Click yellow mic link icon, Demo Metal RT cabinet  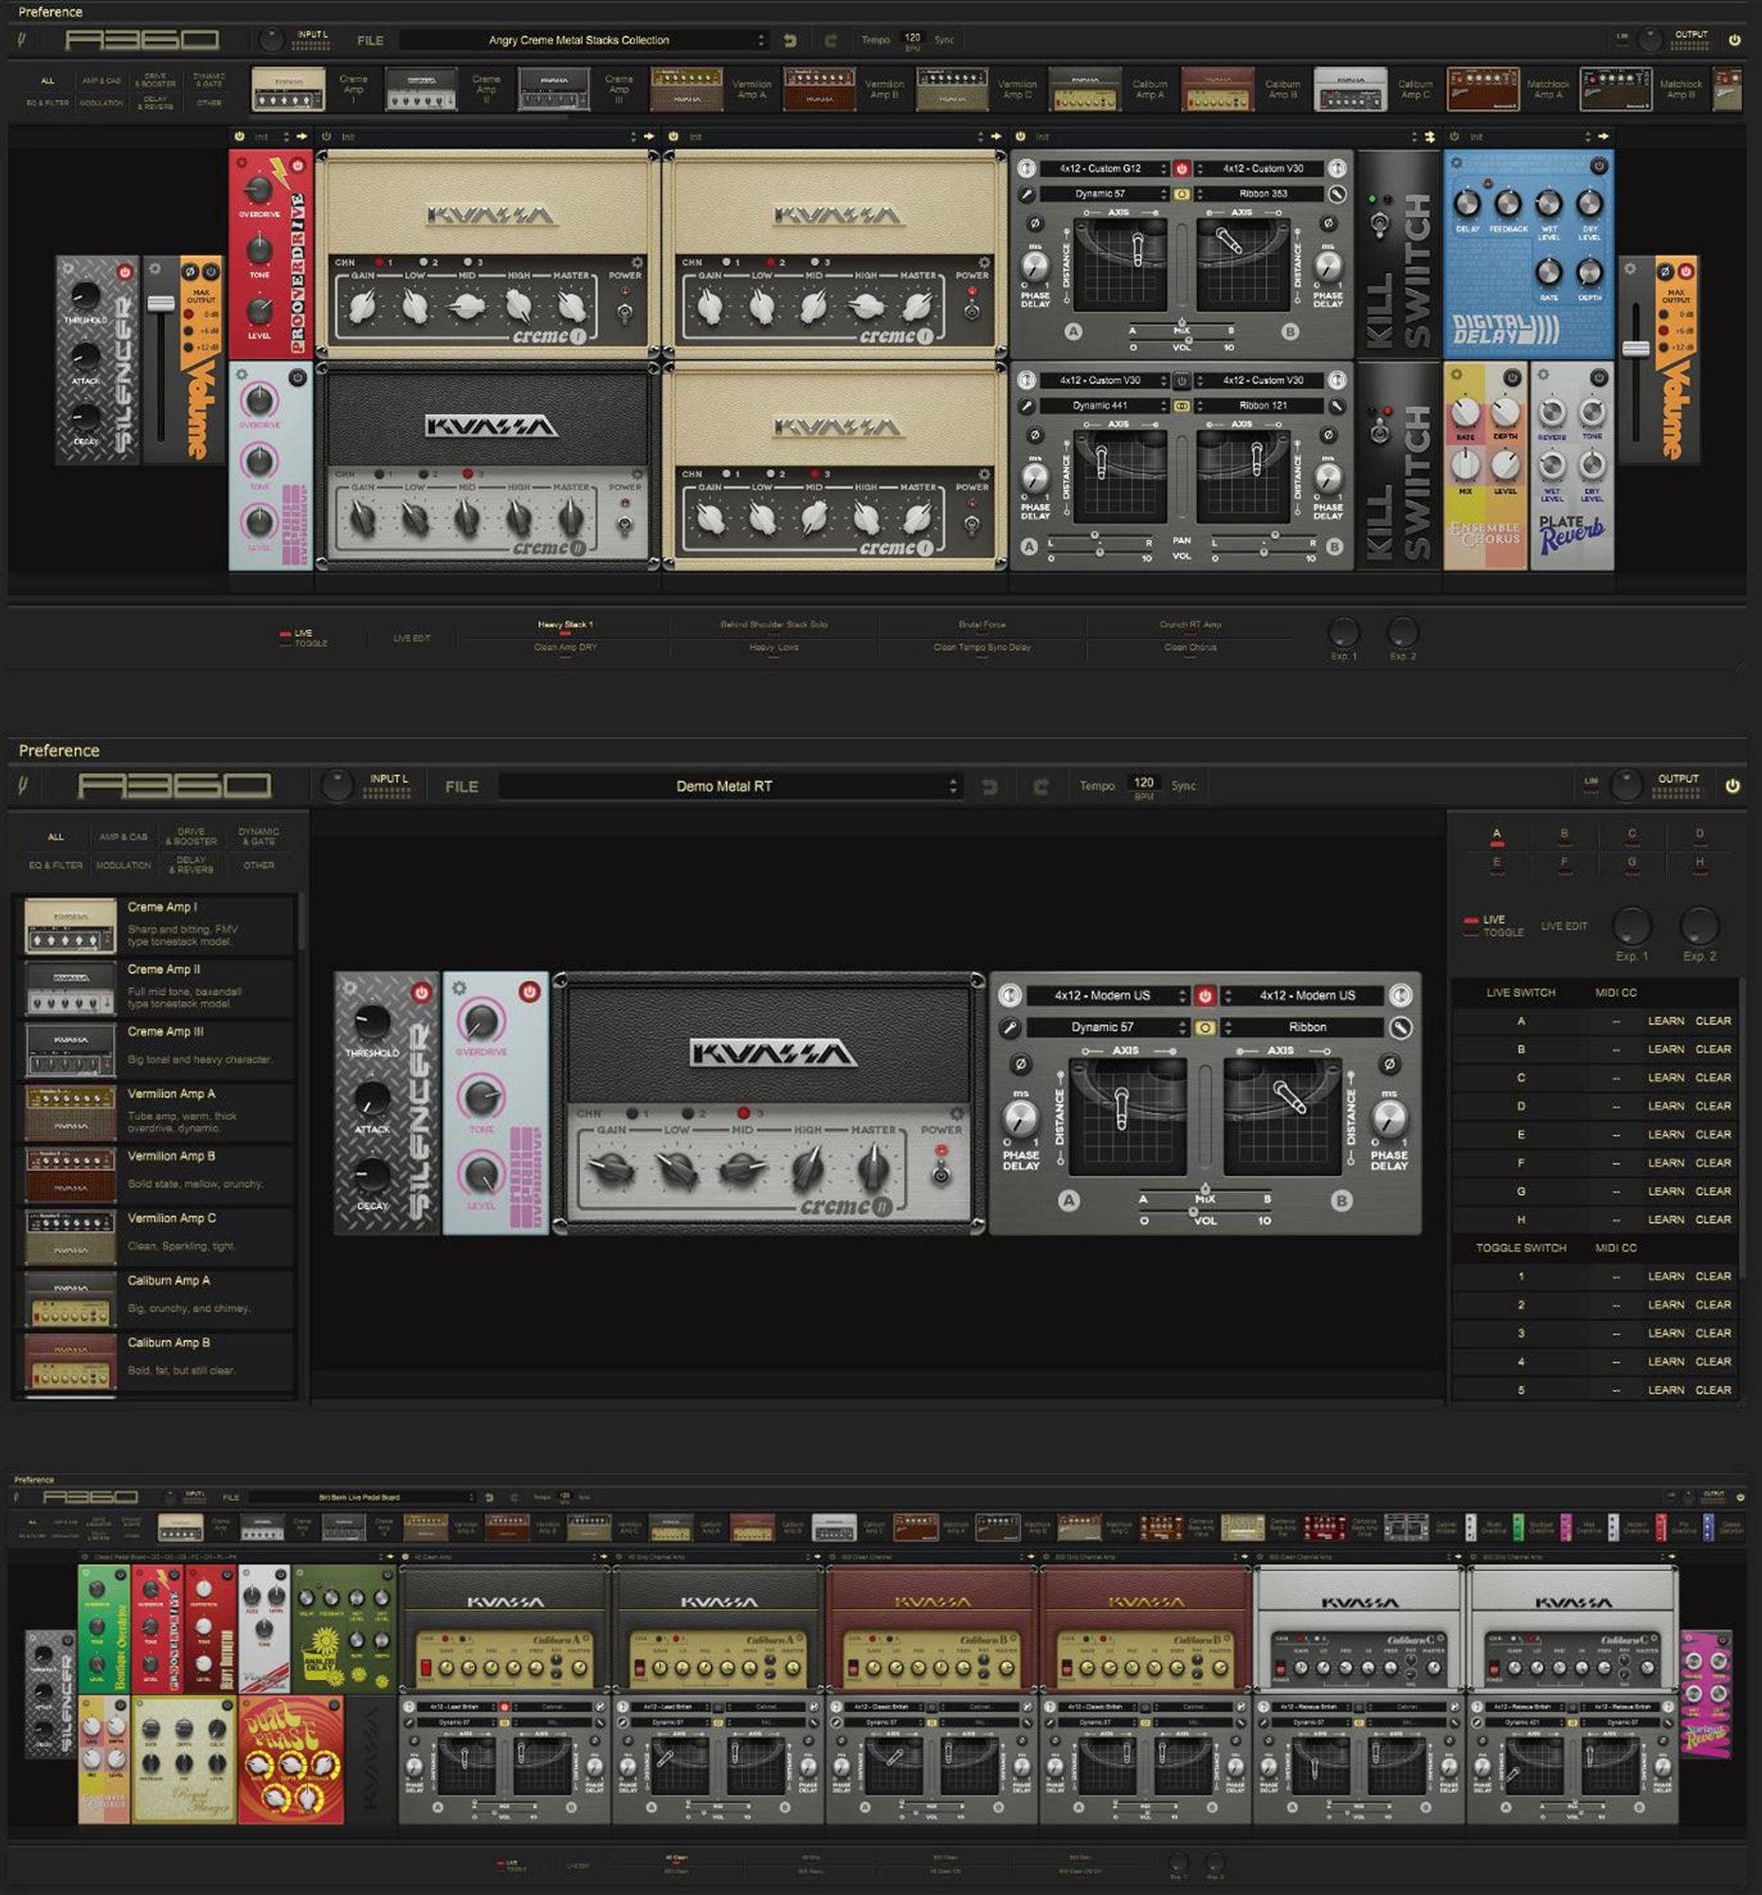pos(1206,1028)
